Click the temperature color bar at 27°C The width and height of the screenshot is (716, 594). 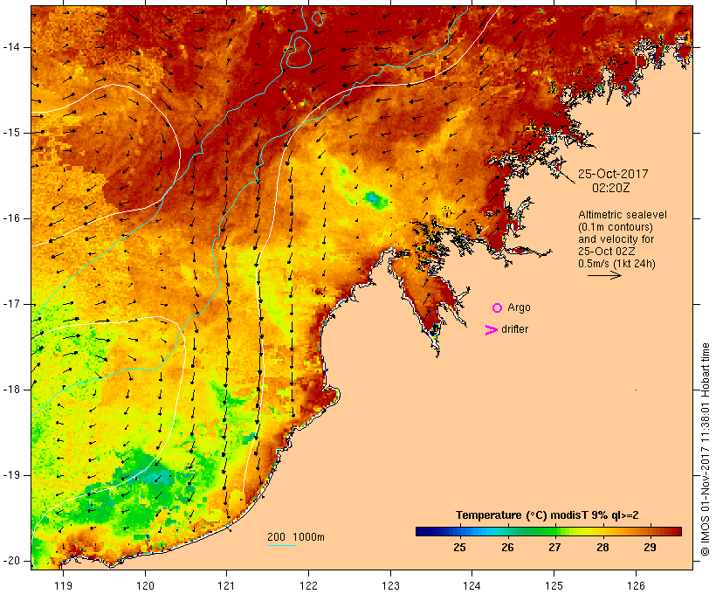[554, 531]
